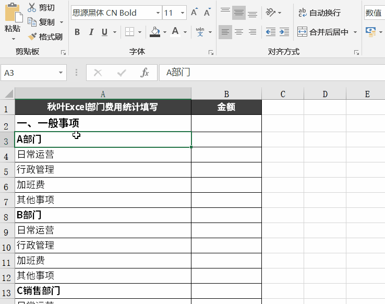Toggle Underline formatting

coord(105,32)
